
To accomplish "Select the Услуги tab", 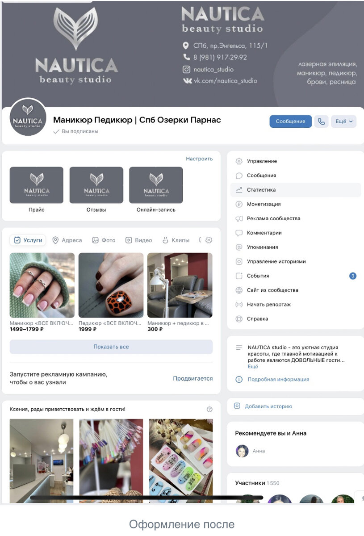I will click(28, 240).
